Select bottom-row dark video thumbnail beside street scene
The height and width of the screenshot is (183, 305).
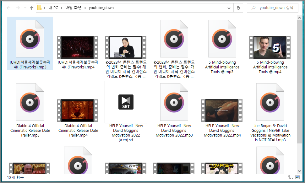[174, 168]
